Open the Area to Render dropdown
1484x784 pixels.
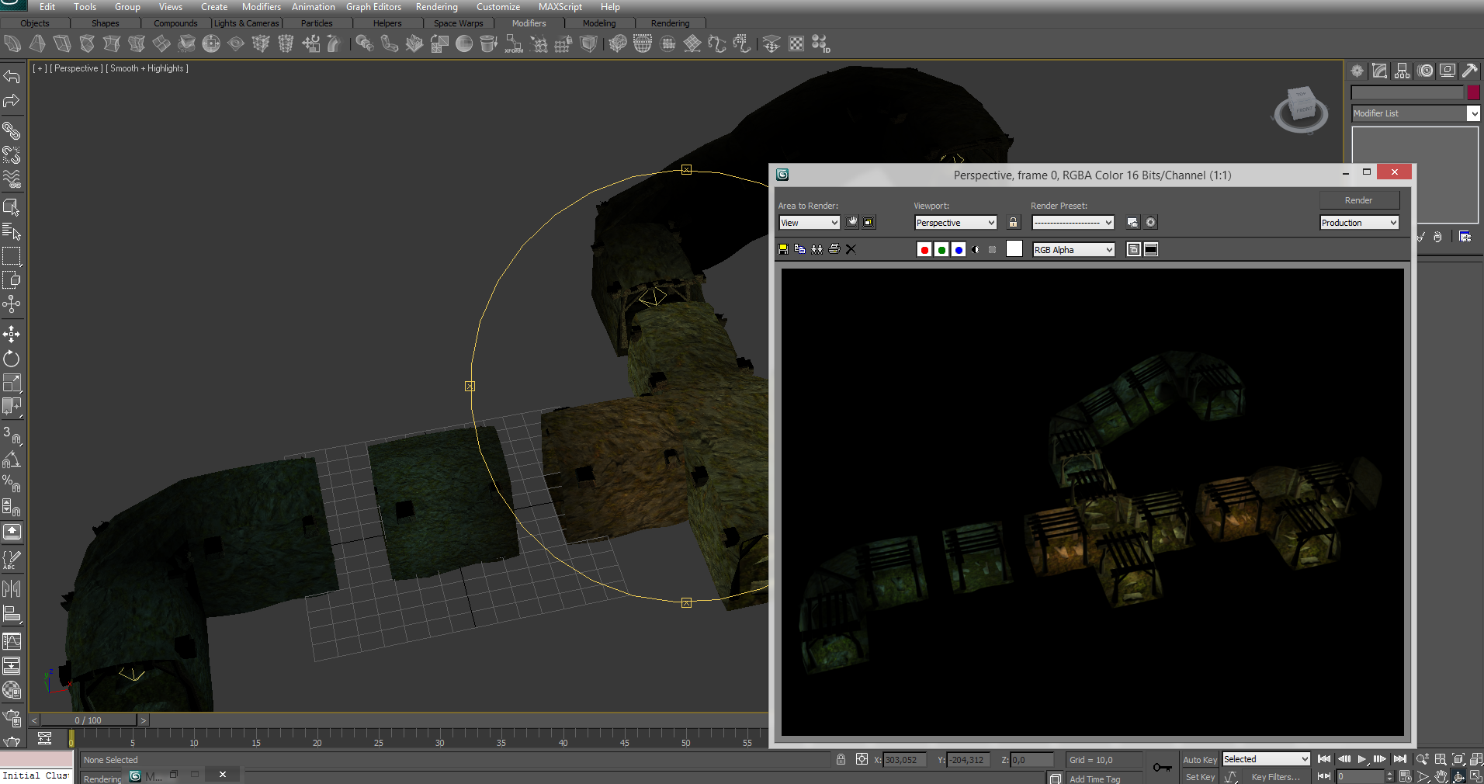[x=809, y=223]
